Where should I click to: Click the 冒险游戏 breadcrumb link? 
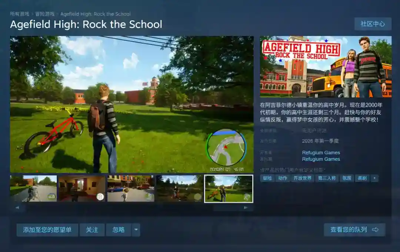[x=45, y=14]
